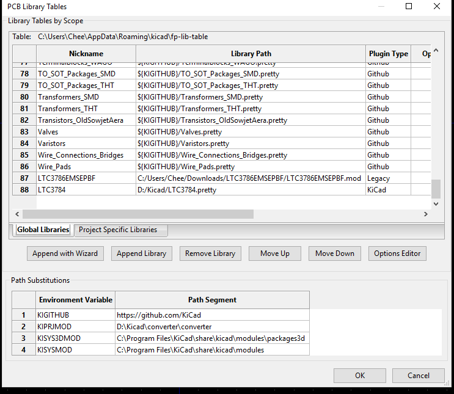Click path segment https://github.com/KiCad

click(212, 315)
